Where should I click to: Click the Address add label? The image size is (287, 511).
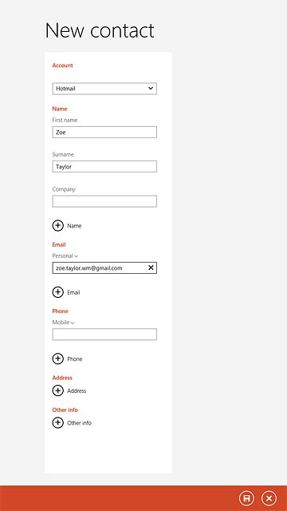coord(77,390)
